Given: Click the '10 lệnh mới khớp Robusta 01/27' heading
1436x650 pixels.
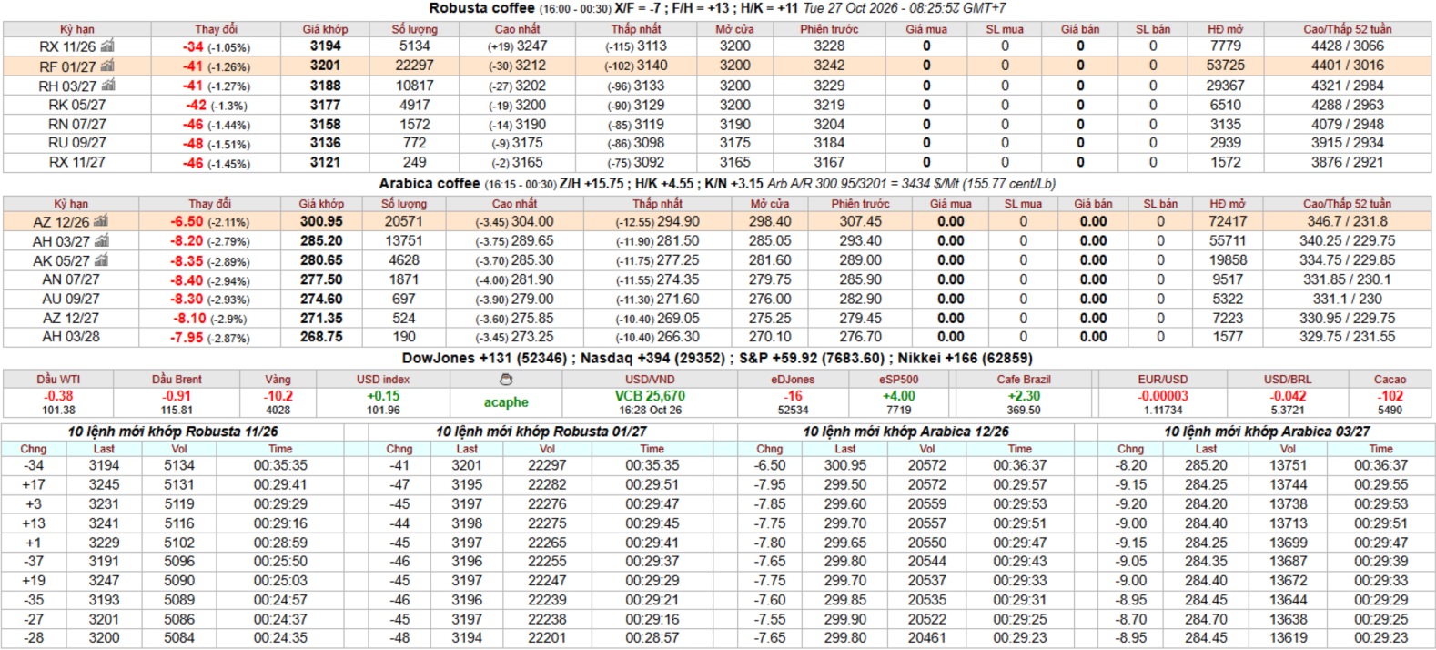Looking at the screenshot, I should [541, 432].
